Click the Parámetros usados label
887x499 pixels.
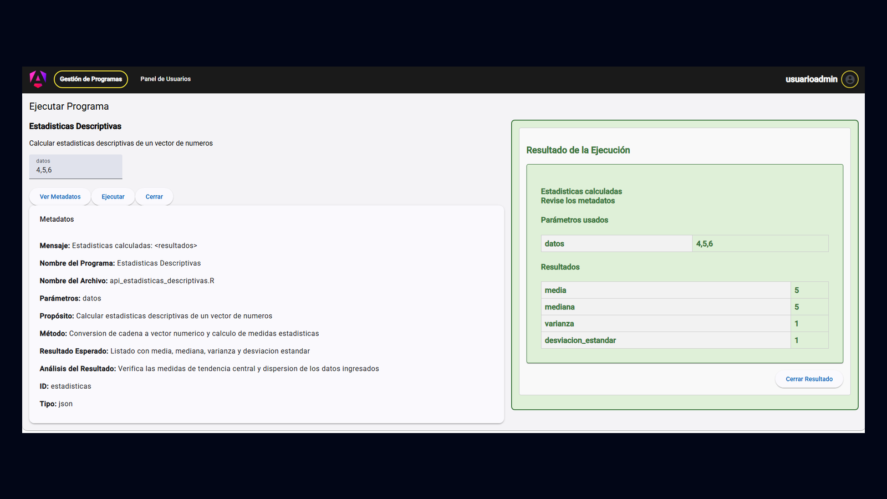574,220
